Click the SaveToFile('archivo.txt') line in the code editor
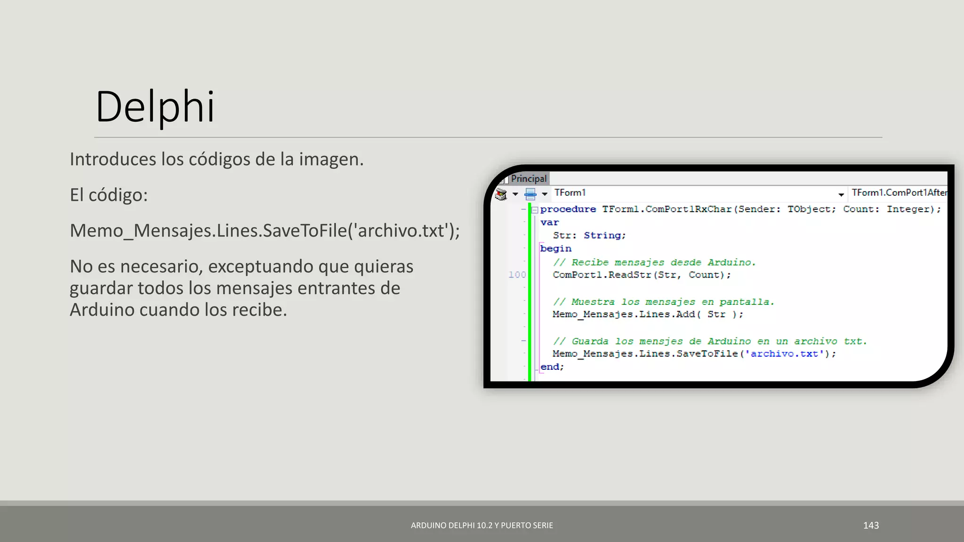Viewport: 964px width, 542px height. pyautogui.click(x=694, y=354)
